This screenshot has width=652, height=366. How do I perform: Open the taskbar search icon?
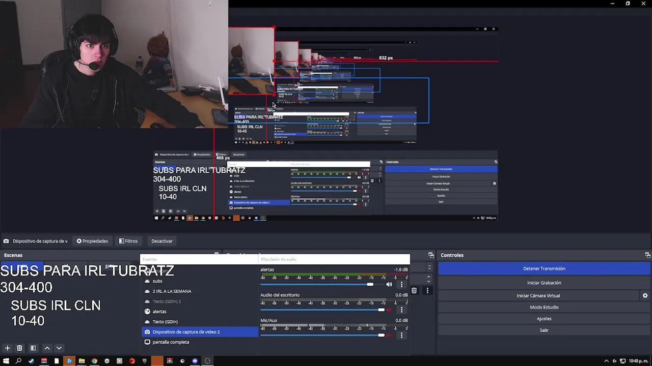point(18,361)
